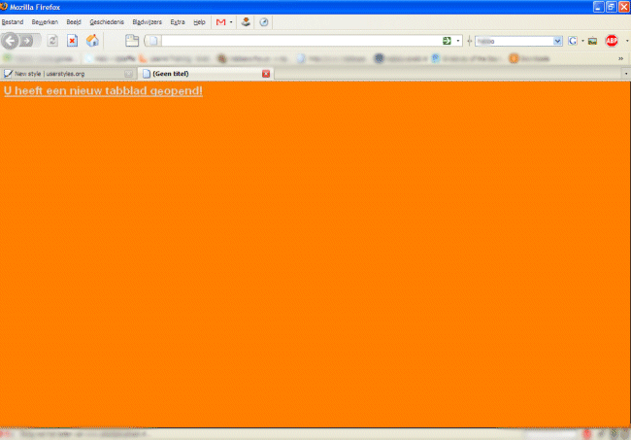This screenshot has height=440, width=631.
Task: Close the New style userstyles.org tab
Action: (128, 74)
